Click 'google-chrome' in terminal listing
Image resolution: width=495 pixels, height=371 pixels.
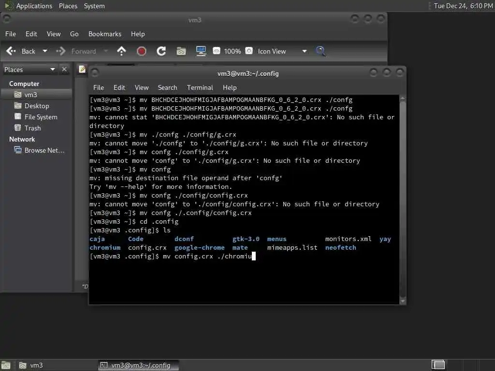[200, 248]
